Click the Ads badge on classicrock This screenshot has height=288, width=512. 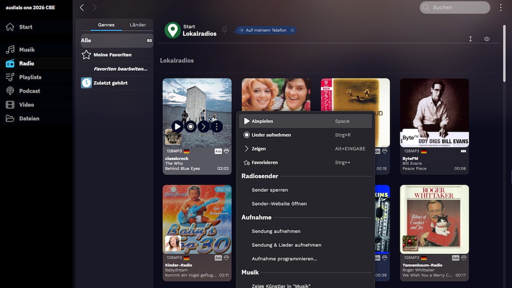click(x=218, y=151)
